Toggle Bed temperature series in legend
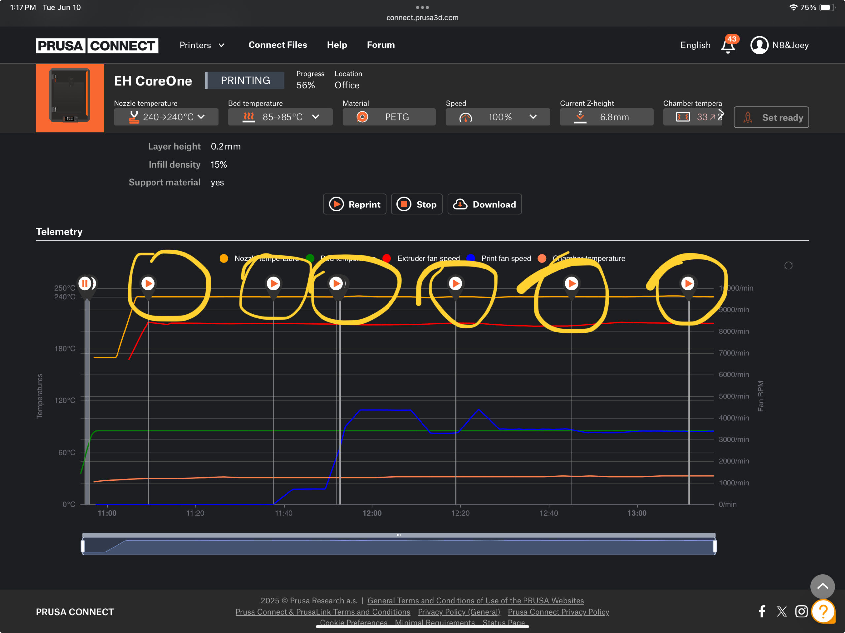Screen dimensions: 845x633 point(341,259)
